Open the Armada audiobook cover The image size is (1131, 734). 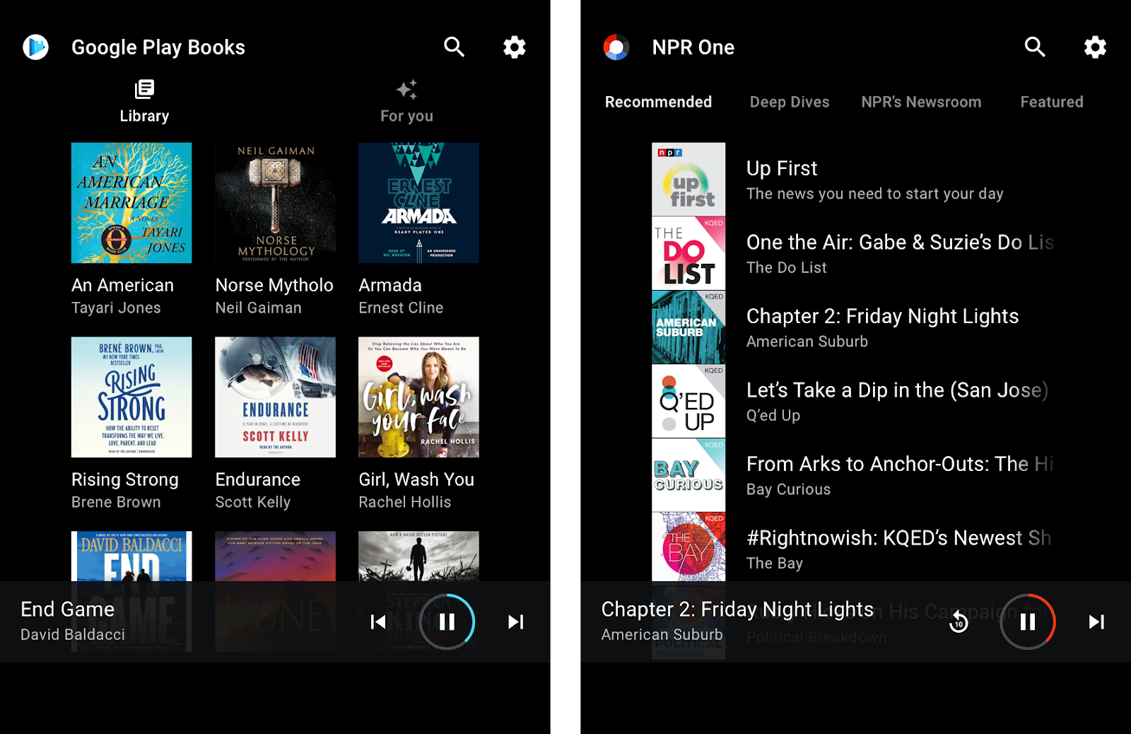418,203
